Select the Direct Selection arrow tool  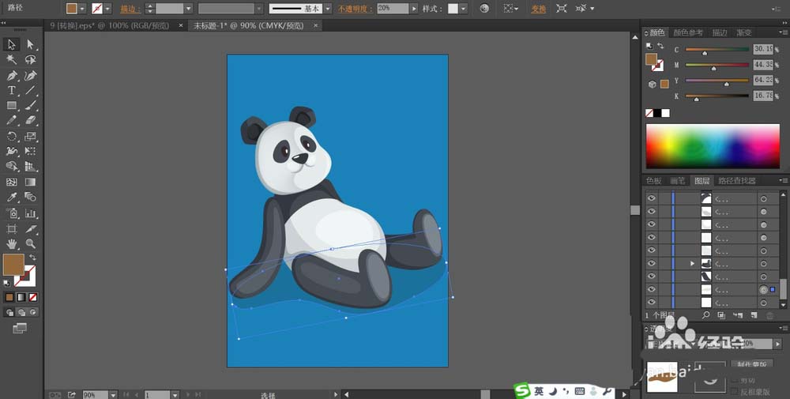[30, 45]
